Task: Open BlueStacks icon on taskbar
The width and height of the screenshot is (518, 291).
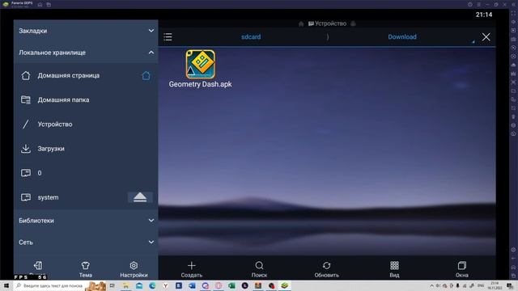Action: point(284,285)
